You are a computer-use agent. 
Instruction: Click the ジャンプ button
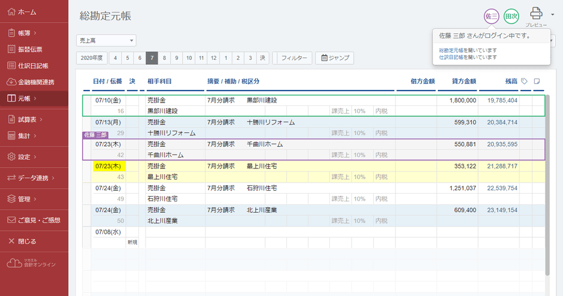click(x=335, y=58)
